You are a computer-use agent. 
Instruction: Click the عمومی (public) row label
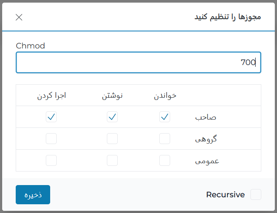[x=206, y=161]
